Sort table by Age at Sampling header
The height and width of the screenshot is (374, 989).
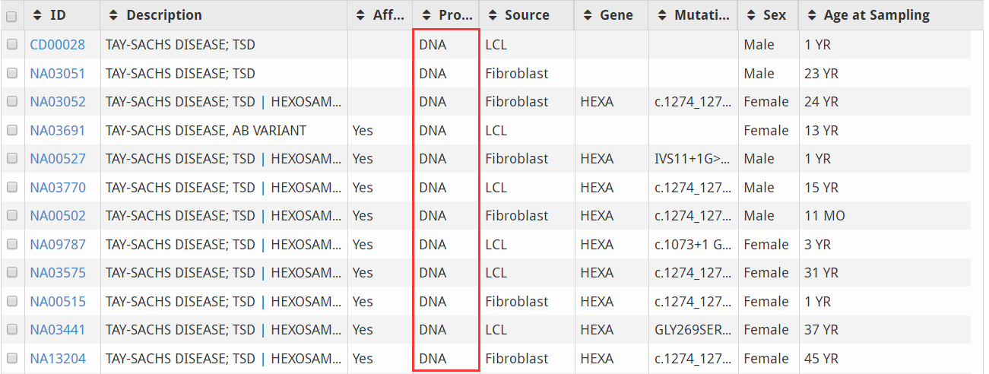pyautogui.click(x=876, y=15)
